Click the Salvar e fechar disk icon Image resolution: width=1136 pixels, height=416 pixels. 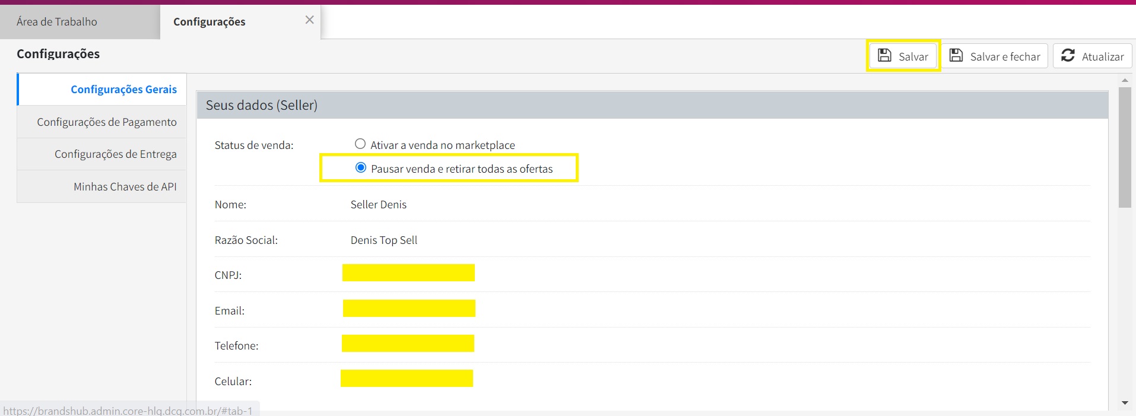click(956, 56)
